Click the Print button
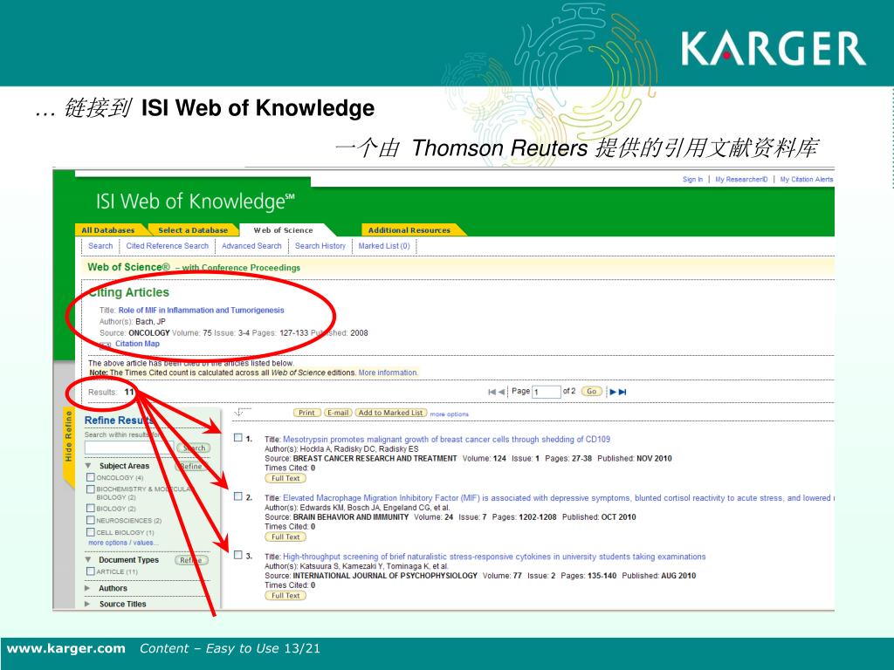The height and width of the screenshot is (670, 894). point(306,413)
